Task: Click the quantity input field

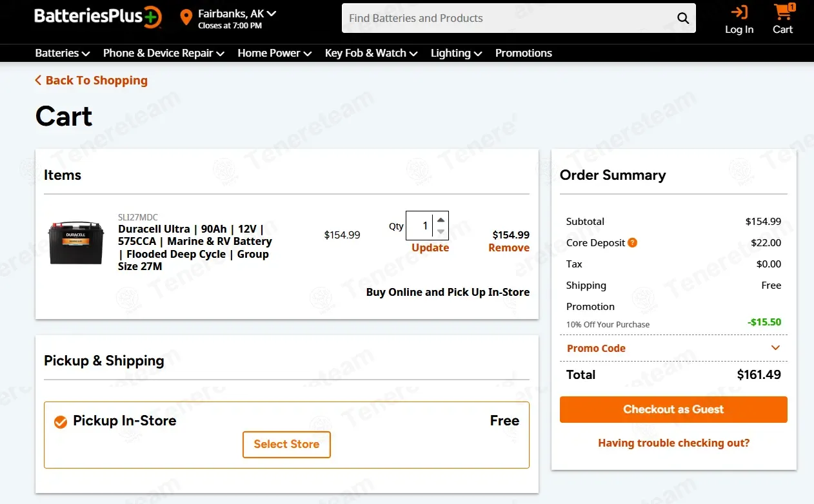Action: 421,226
